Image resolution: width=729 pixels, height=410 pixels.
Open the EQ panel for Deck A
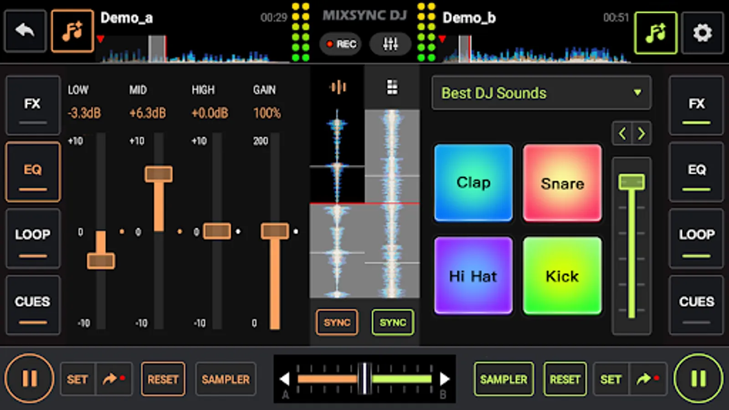[32, 172]
